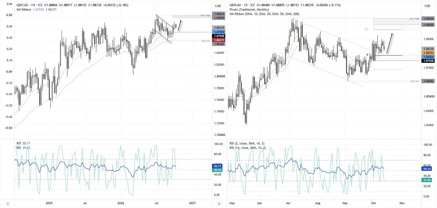Select the Sep low label on weekly chart
437x208 pixels.
[206, 41]
